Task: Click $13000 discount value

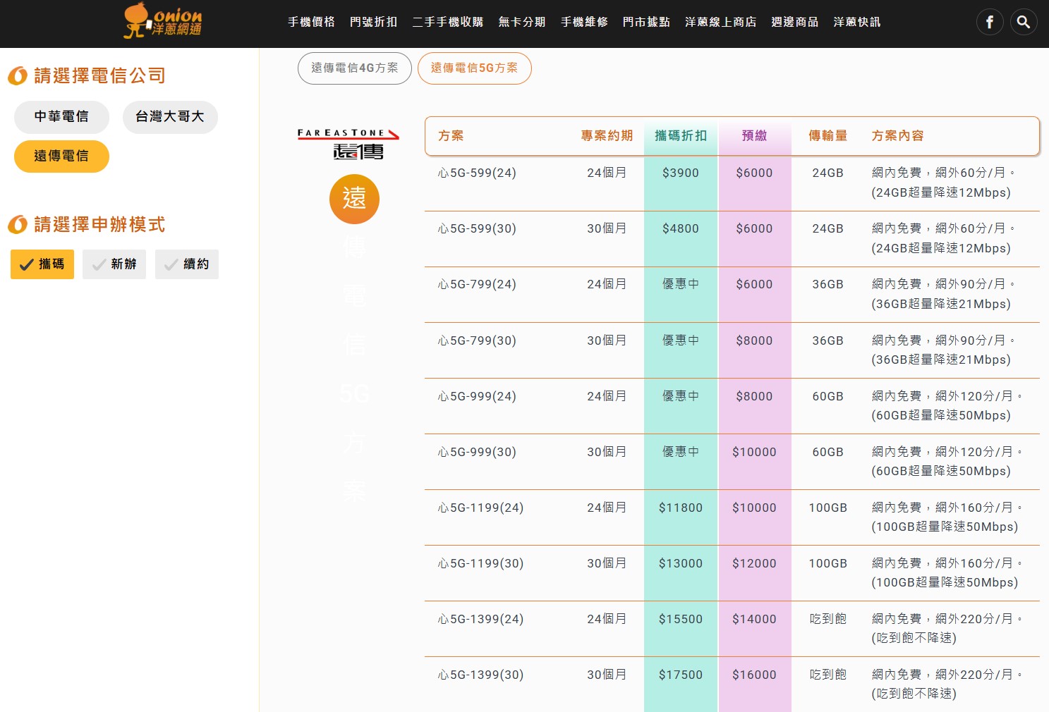Action: click(x=681, y=563)
